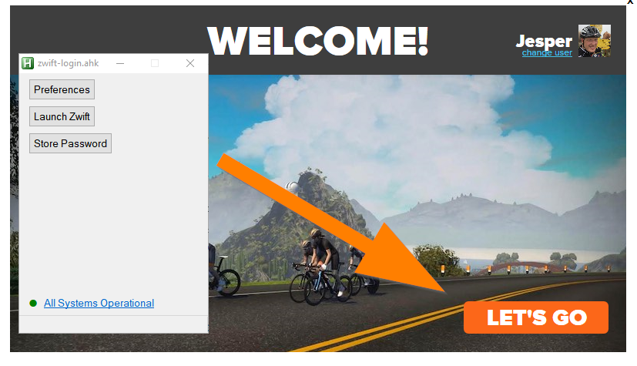Click the green status indicator dot
The image size is (637, 366).
pos(33,303)
